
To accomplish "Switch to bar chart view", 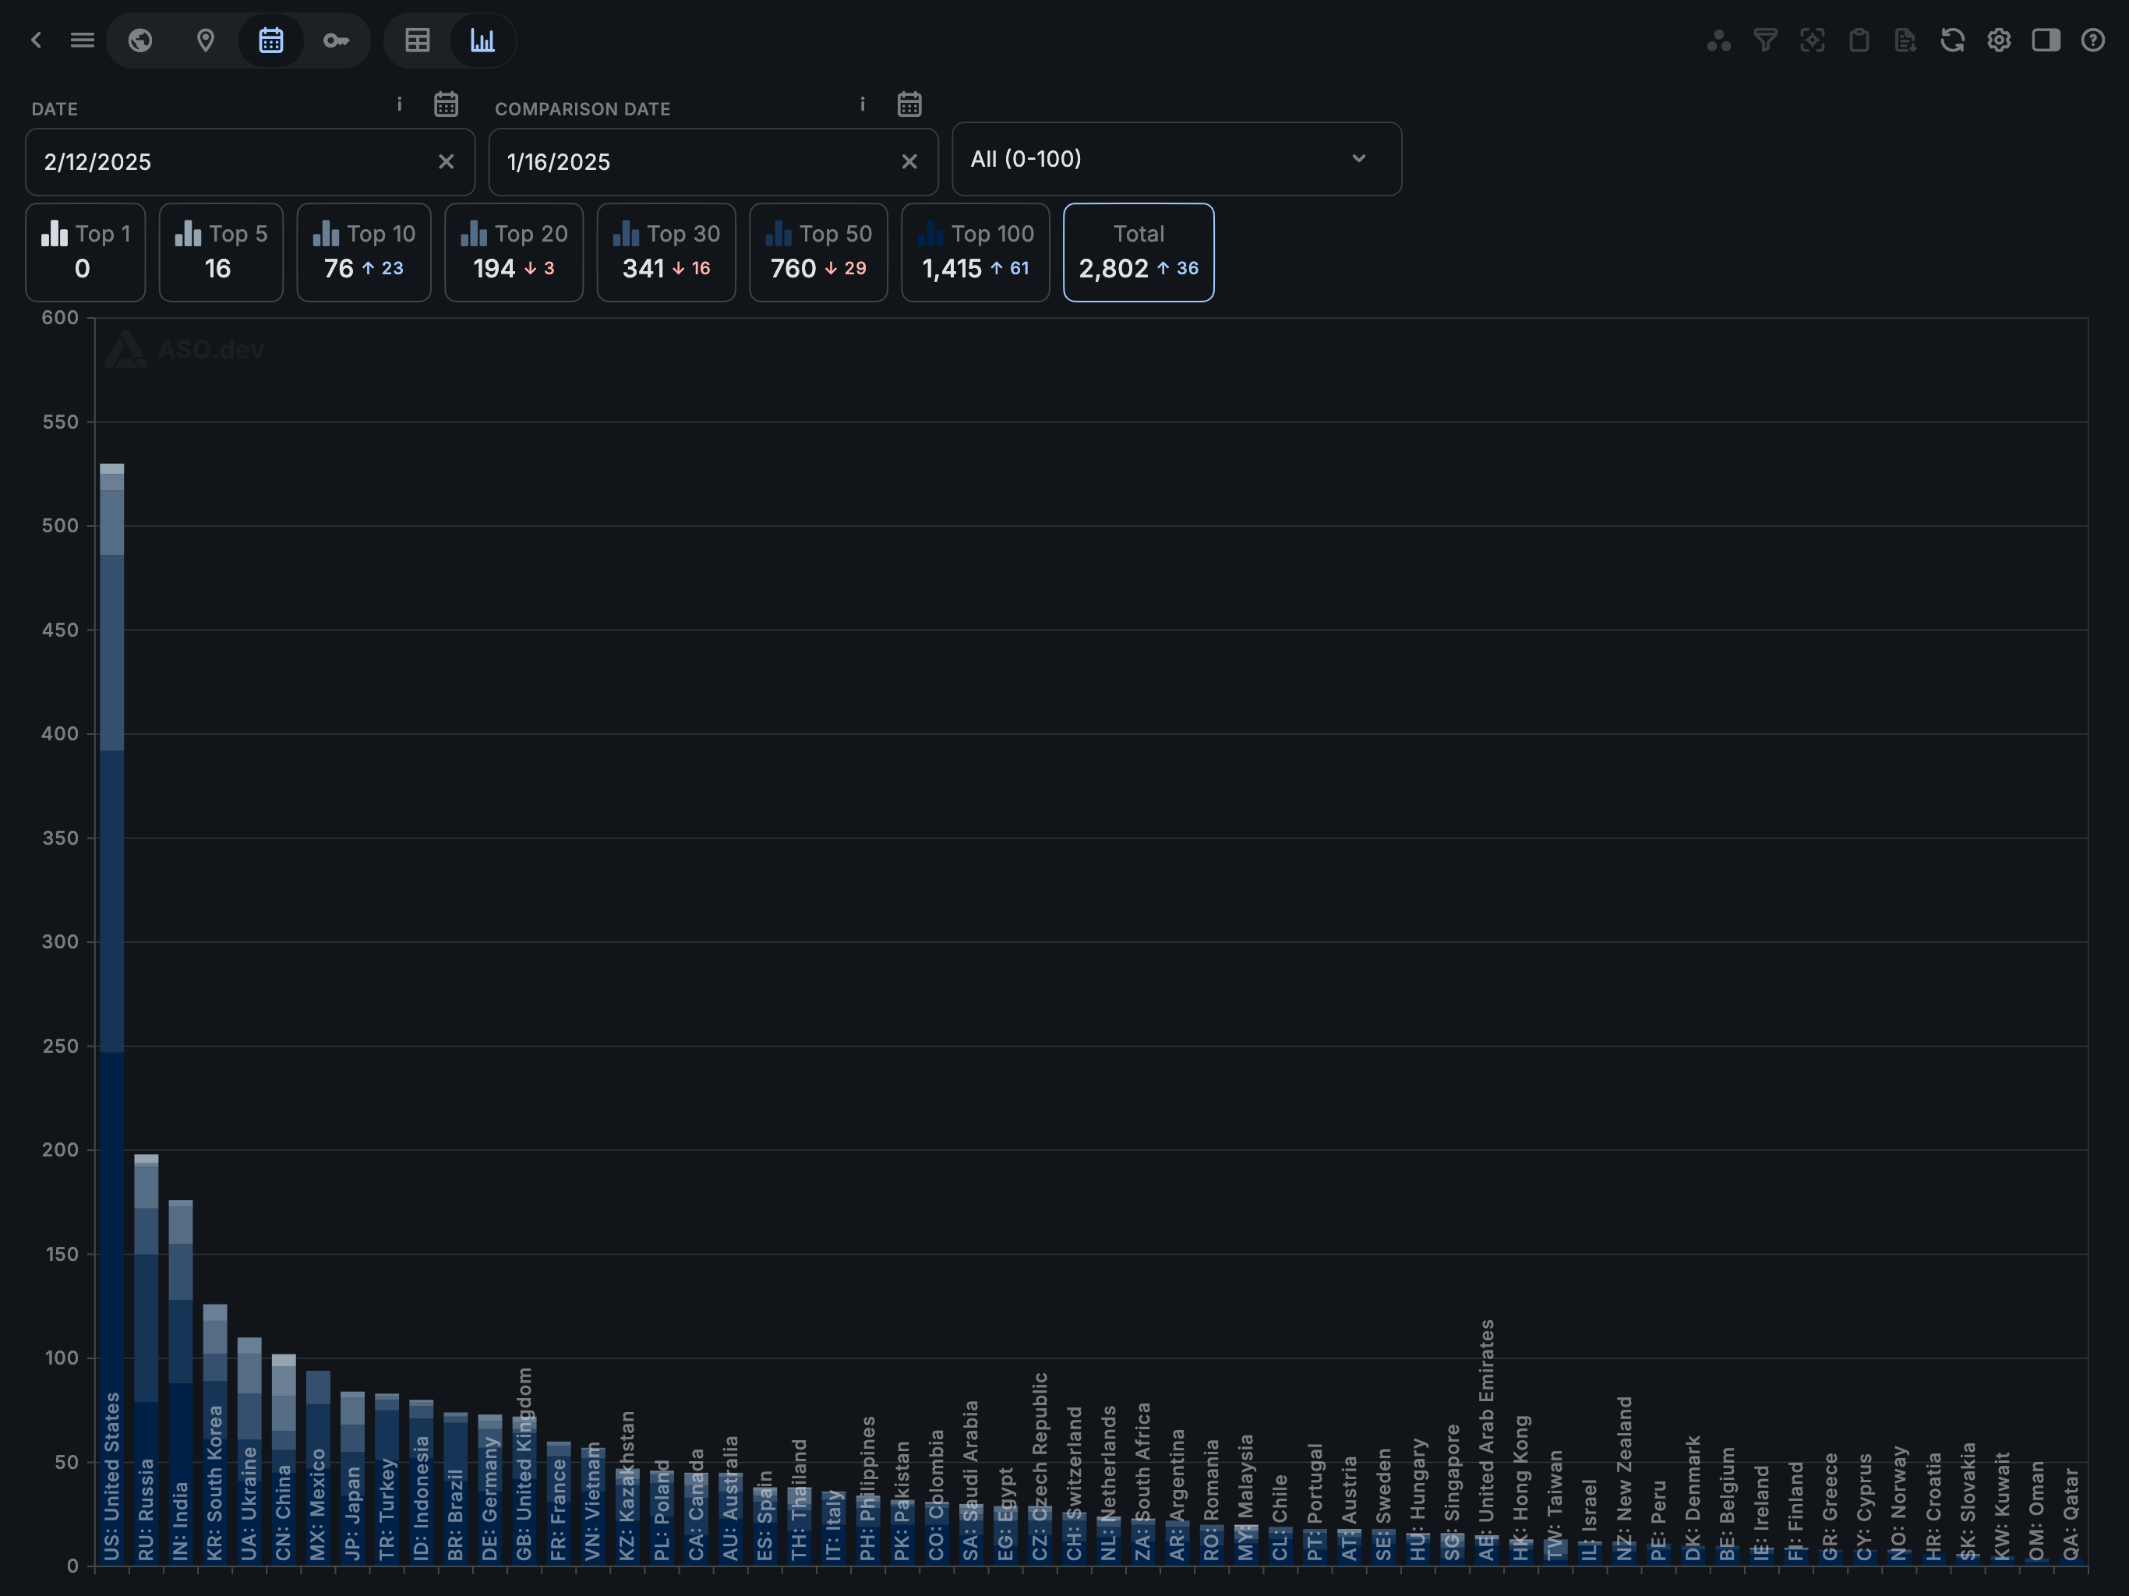I will click(x=482, y=41).
